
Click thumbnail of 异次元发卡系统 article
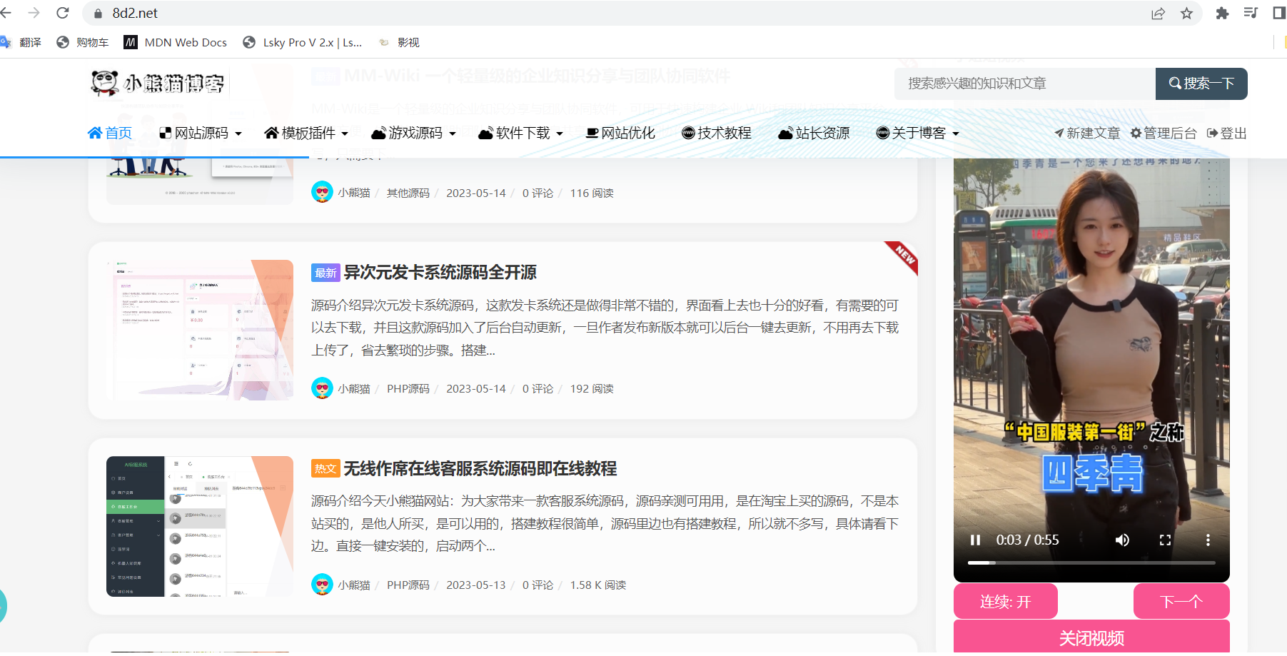tap(200, 330)
